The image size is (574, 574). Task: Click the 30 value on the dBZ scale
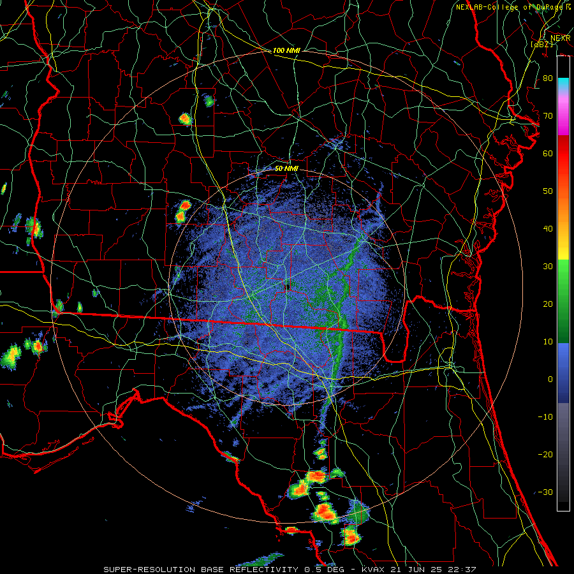click(548, 267)
